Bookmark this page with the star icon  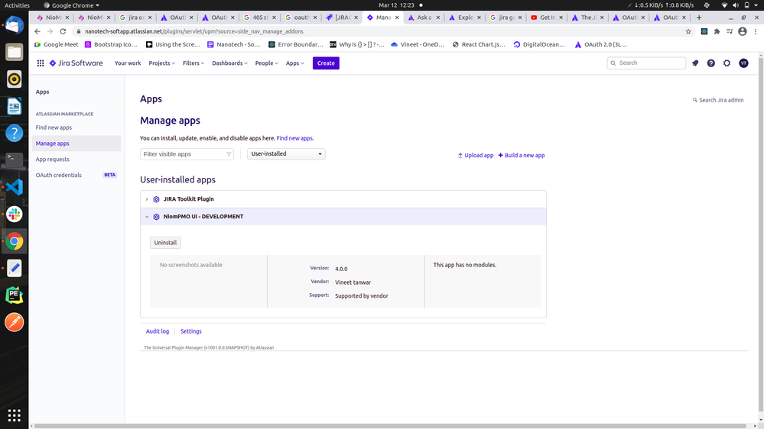pos(688,31)
